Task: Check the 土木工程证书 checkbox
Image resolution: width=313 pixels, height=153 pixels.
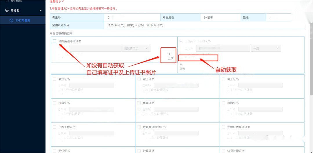Action: [x=54, y=127]
